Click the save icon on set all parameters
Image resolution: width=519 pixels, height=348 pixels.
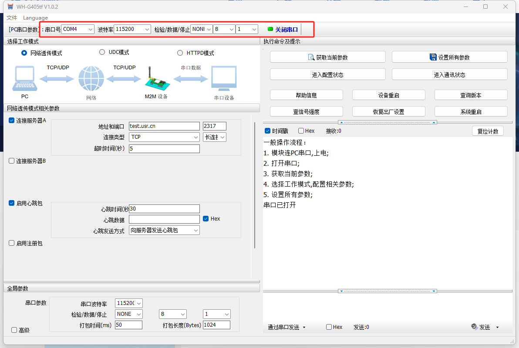(x=433, y=57)
